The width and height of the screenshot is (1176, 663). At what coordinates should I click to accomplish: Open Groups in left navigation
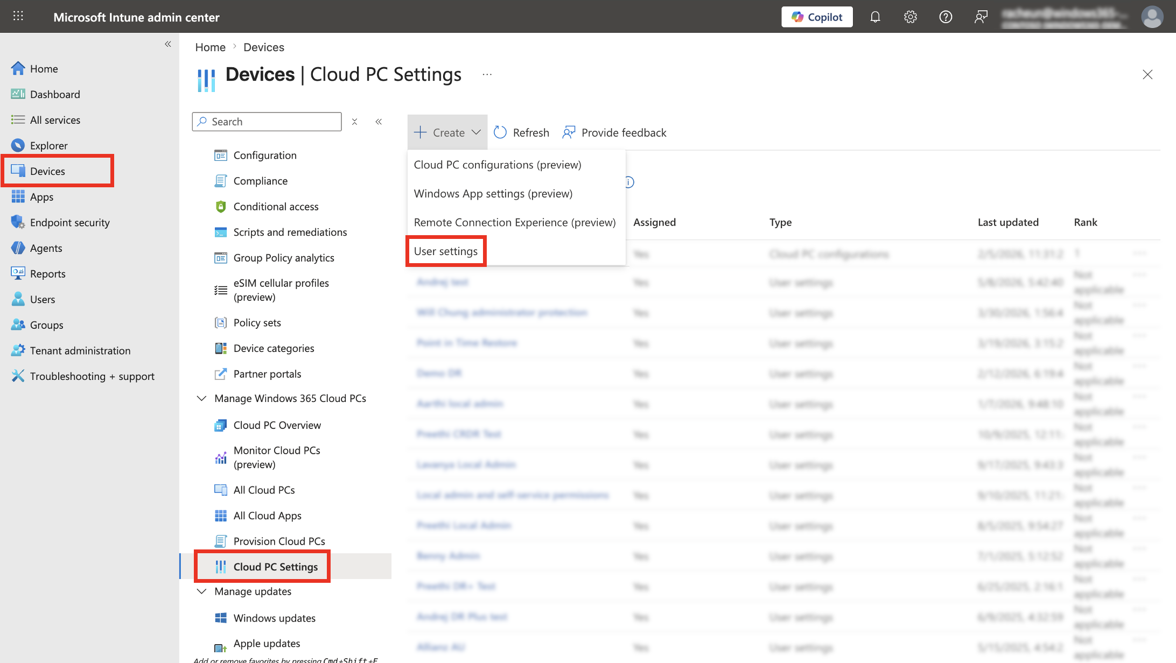tap(46, 325)
